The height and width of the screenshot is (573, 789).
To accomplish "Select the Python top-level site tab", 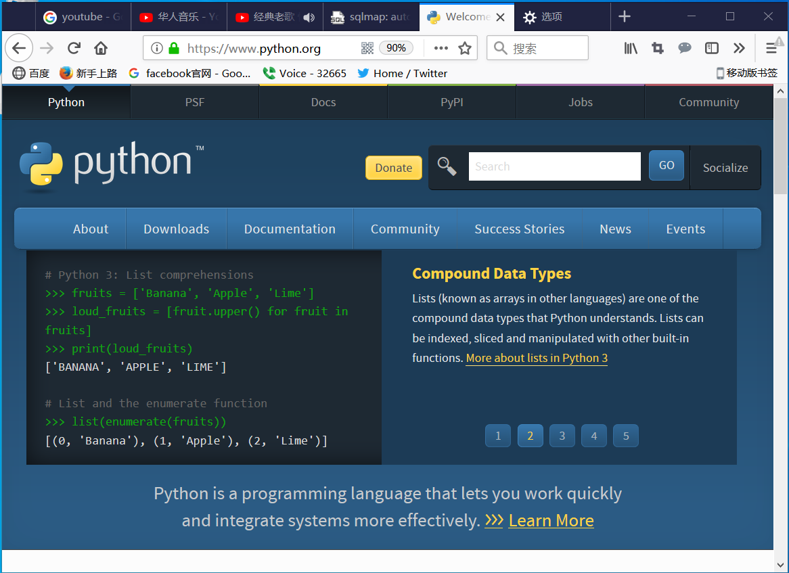I will point(66,102).
